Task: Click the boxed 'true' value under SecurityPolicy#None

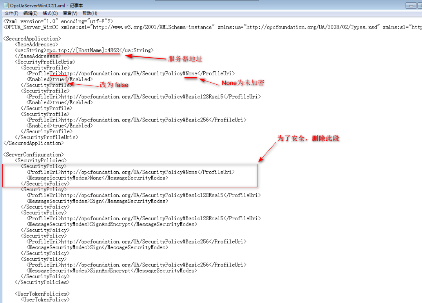Action: [x=58, y=79]
